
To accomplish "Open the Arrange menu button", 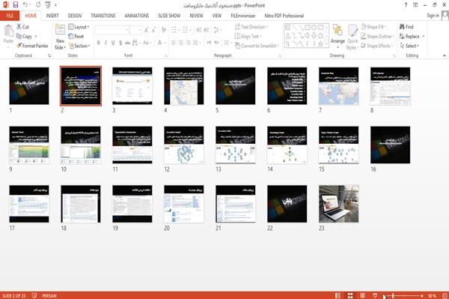I will pyautogui.click(x=337, y=37).
